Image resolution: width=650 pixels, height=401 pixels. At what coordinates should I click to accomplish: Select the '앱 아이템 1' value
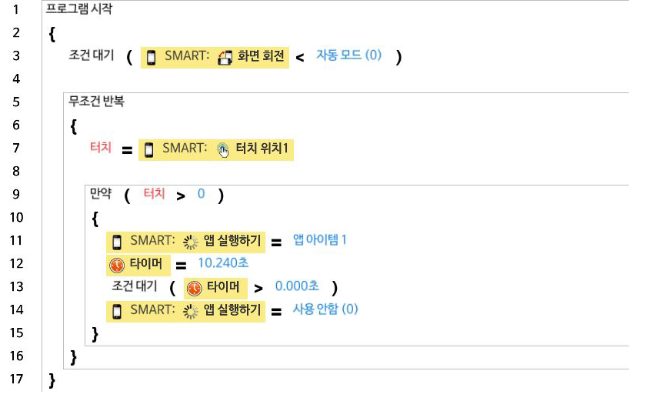tap(320, 240)
